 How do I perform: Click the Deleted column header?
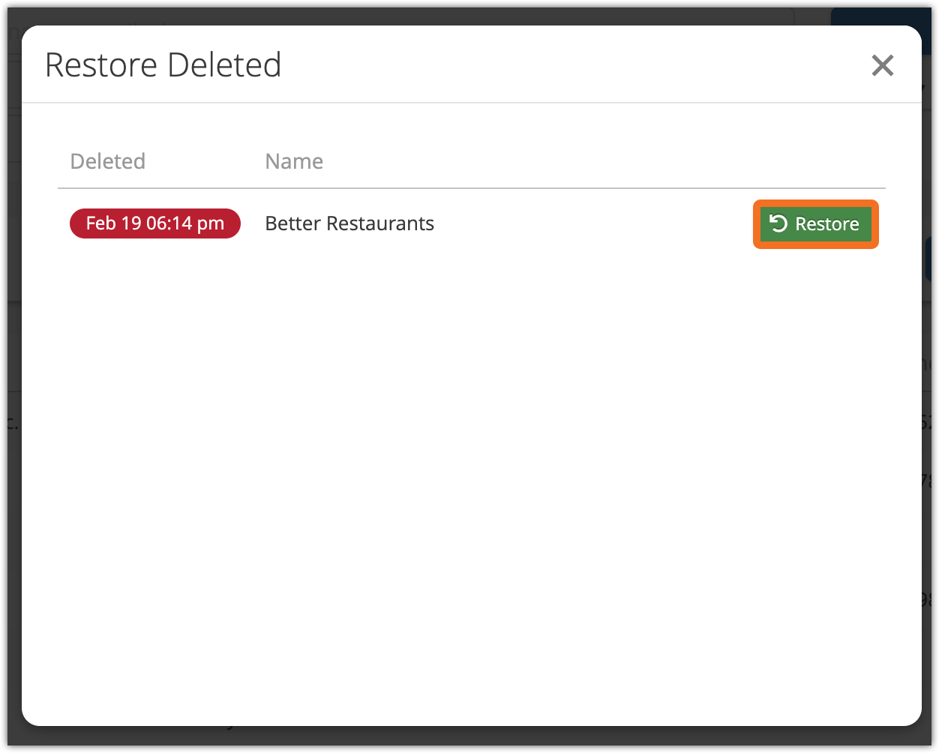tap(107, 161)
